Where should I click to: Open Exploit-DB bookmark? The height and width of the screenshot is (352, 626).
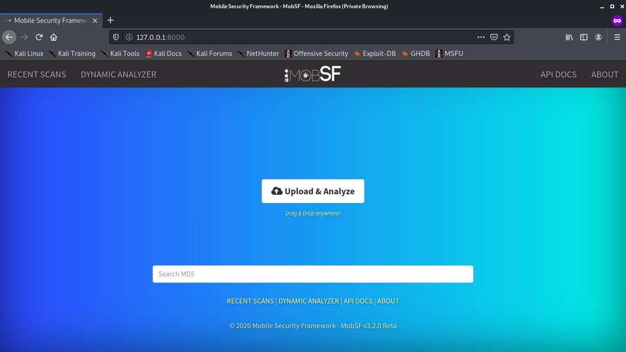coord(374,54)
